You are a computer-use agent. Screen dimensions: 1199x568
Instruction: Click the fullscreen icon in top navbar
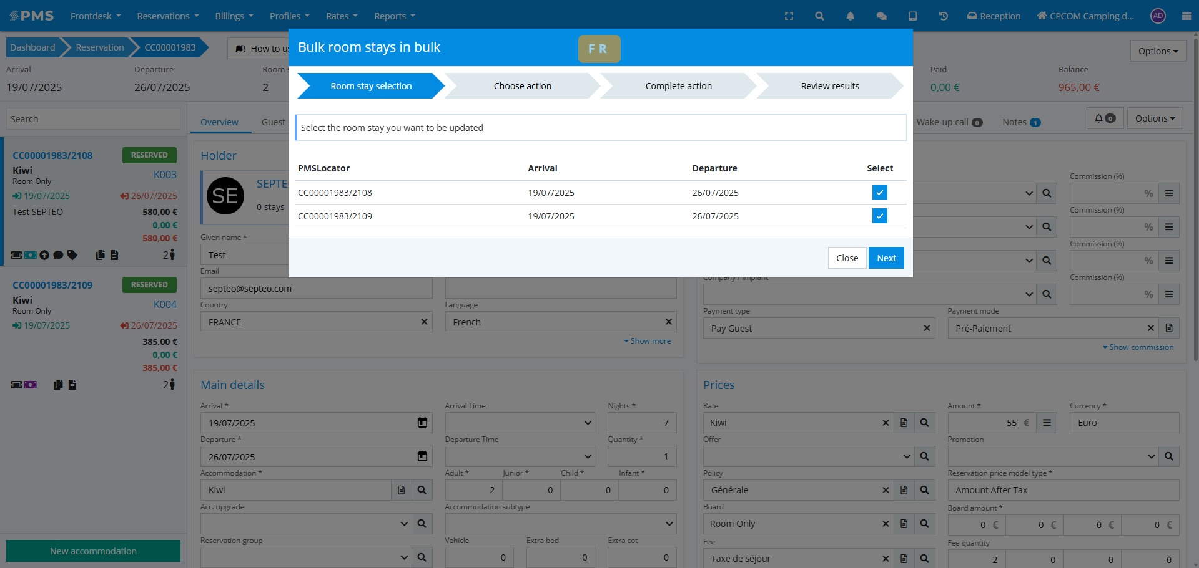[x=789, y=16]
